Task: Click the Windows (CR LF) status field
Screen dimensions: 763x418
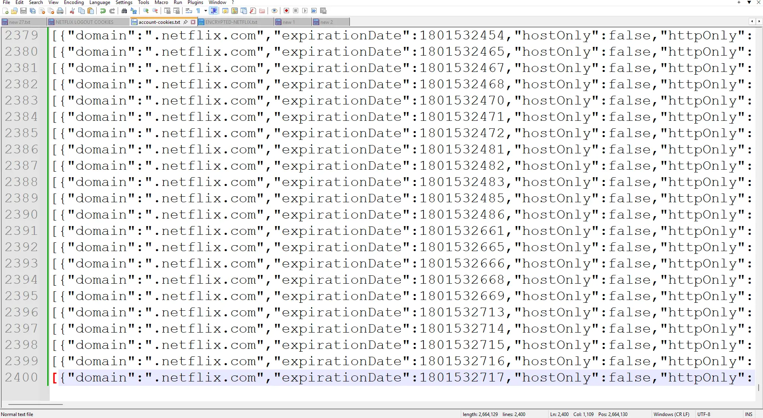Action: click(671, 414)
